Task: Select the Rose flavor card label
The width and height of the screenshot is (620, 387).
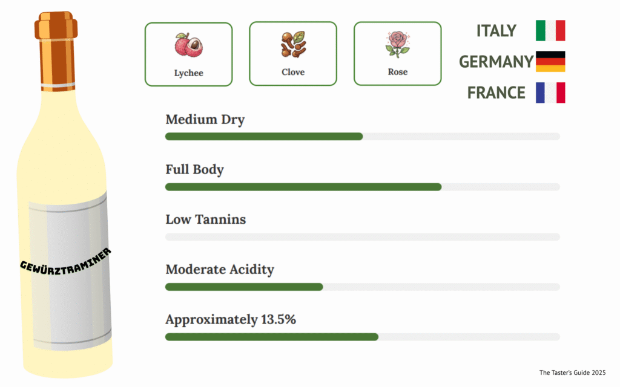Action: (x=397, y=72)
